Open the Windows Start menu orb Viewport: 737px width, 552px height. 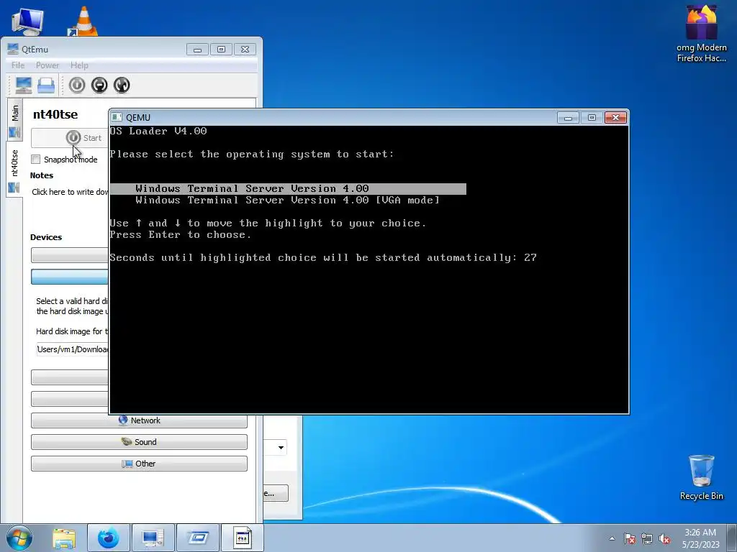[19, 538]
